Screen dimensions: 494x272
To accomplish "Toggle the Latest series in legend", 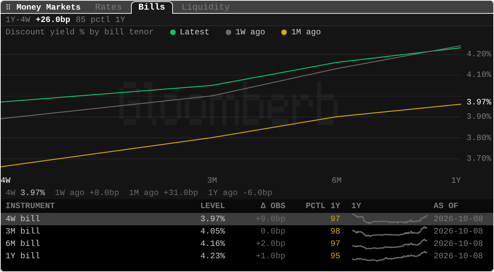I will [190, 32].
